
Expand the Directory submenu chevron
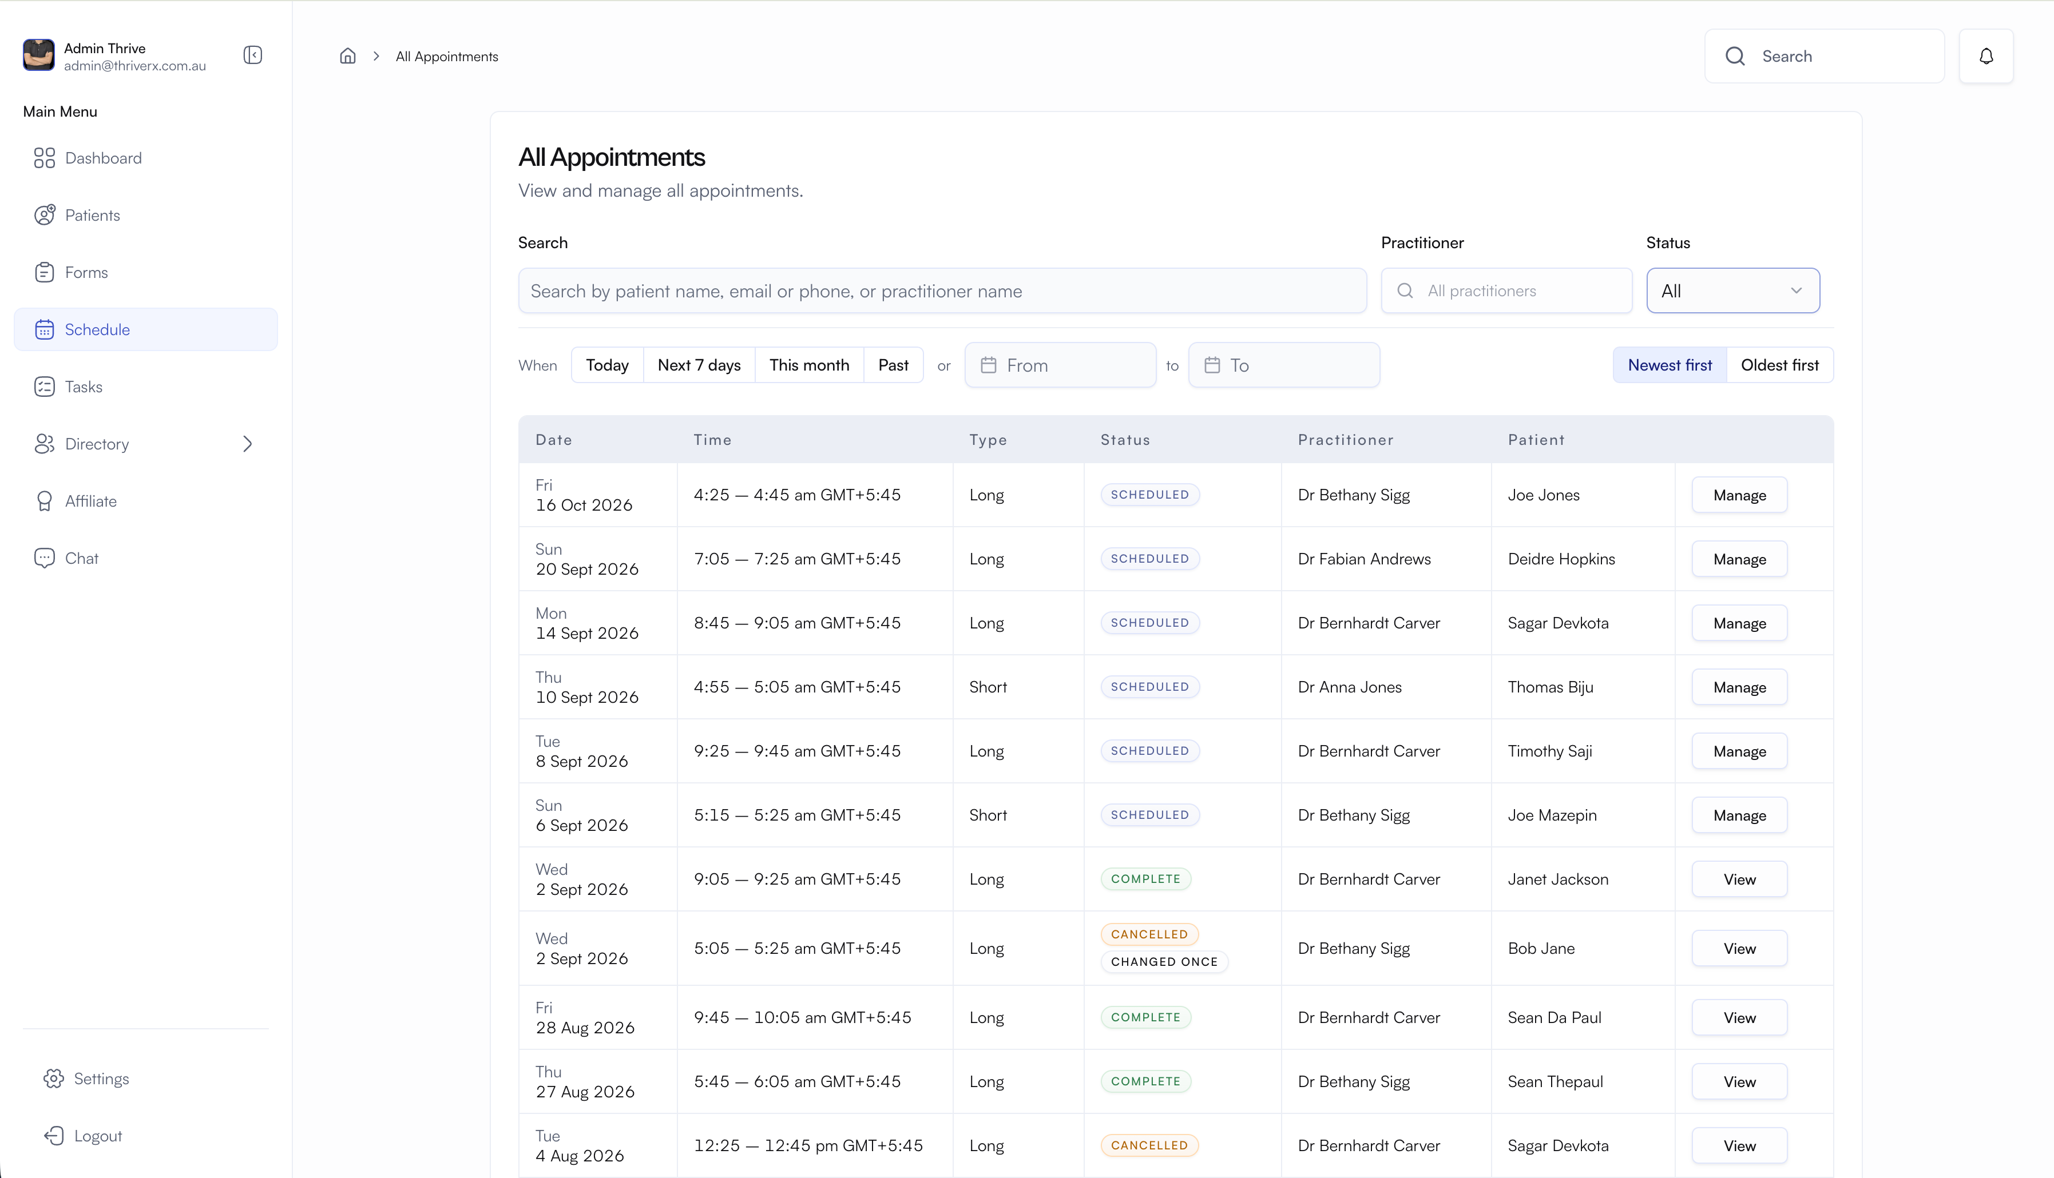(x=248, y=443)
